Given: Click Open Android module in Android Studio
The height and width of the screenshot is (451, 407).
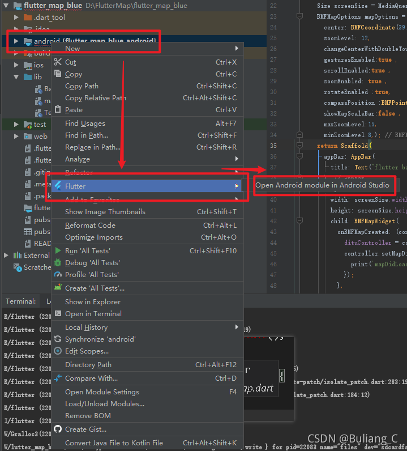Looking at the screenshot, I should pos(322,185).
